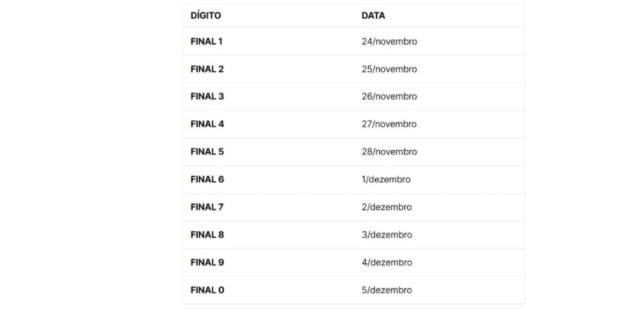Click the 28/novembro date cell

click(389, 152)
